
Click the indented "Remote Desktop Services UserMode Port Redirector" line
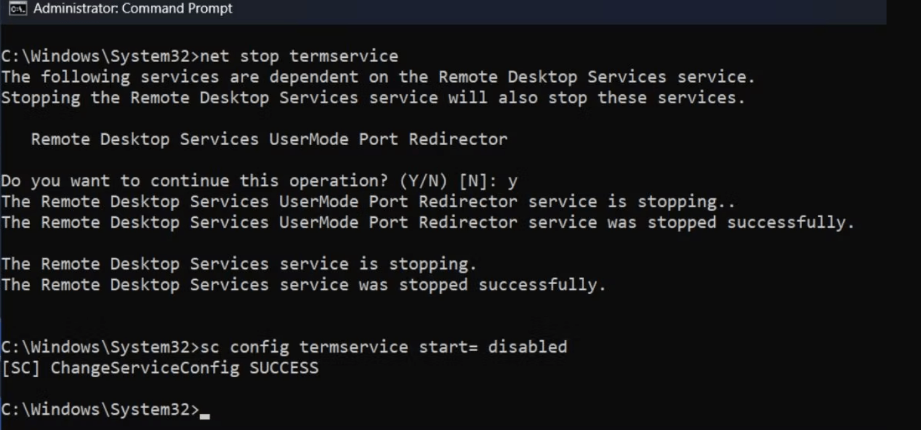(269, 140)
